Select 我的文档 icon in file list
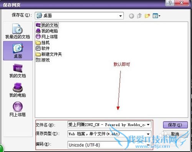 coord(38,25)
